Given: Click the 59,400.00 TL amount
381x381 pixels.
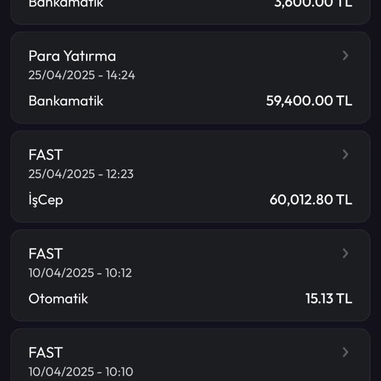Looking at the screenshot, I should tap(309, 101).
